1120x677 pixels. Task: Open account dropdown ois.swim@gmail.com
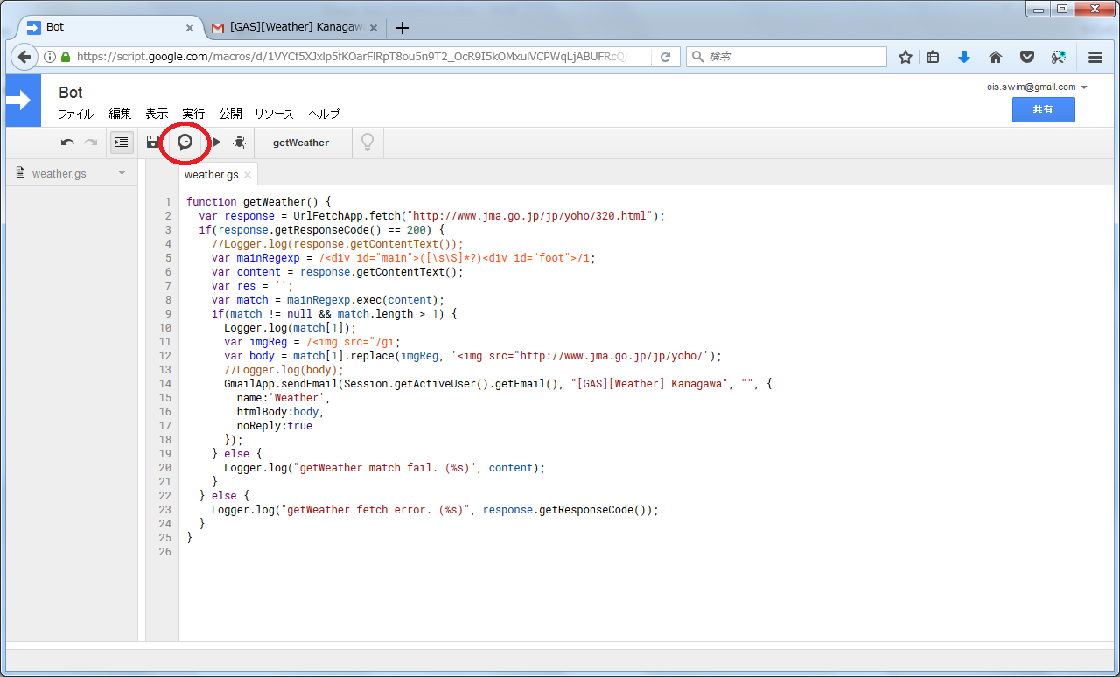1037,87
